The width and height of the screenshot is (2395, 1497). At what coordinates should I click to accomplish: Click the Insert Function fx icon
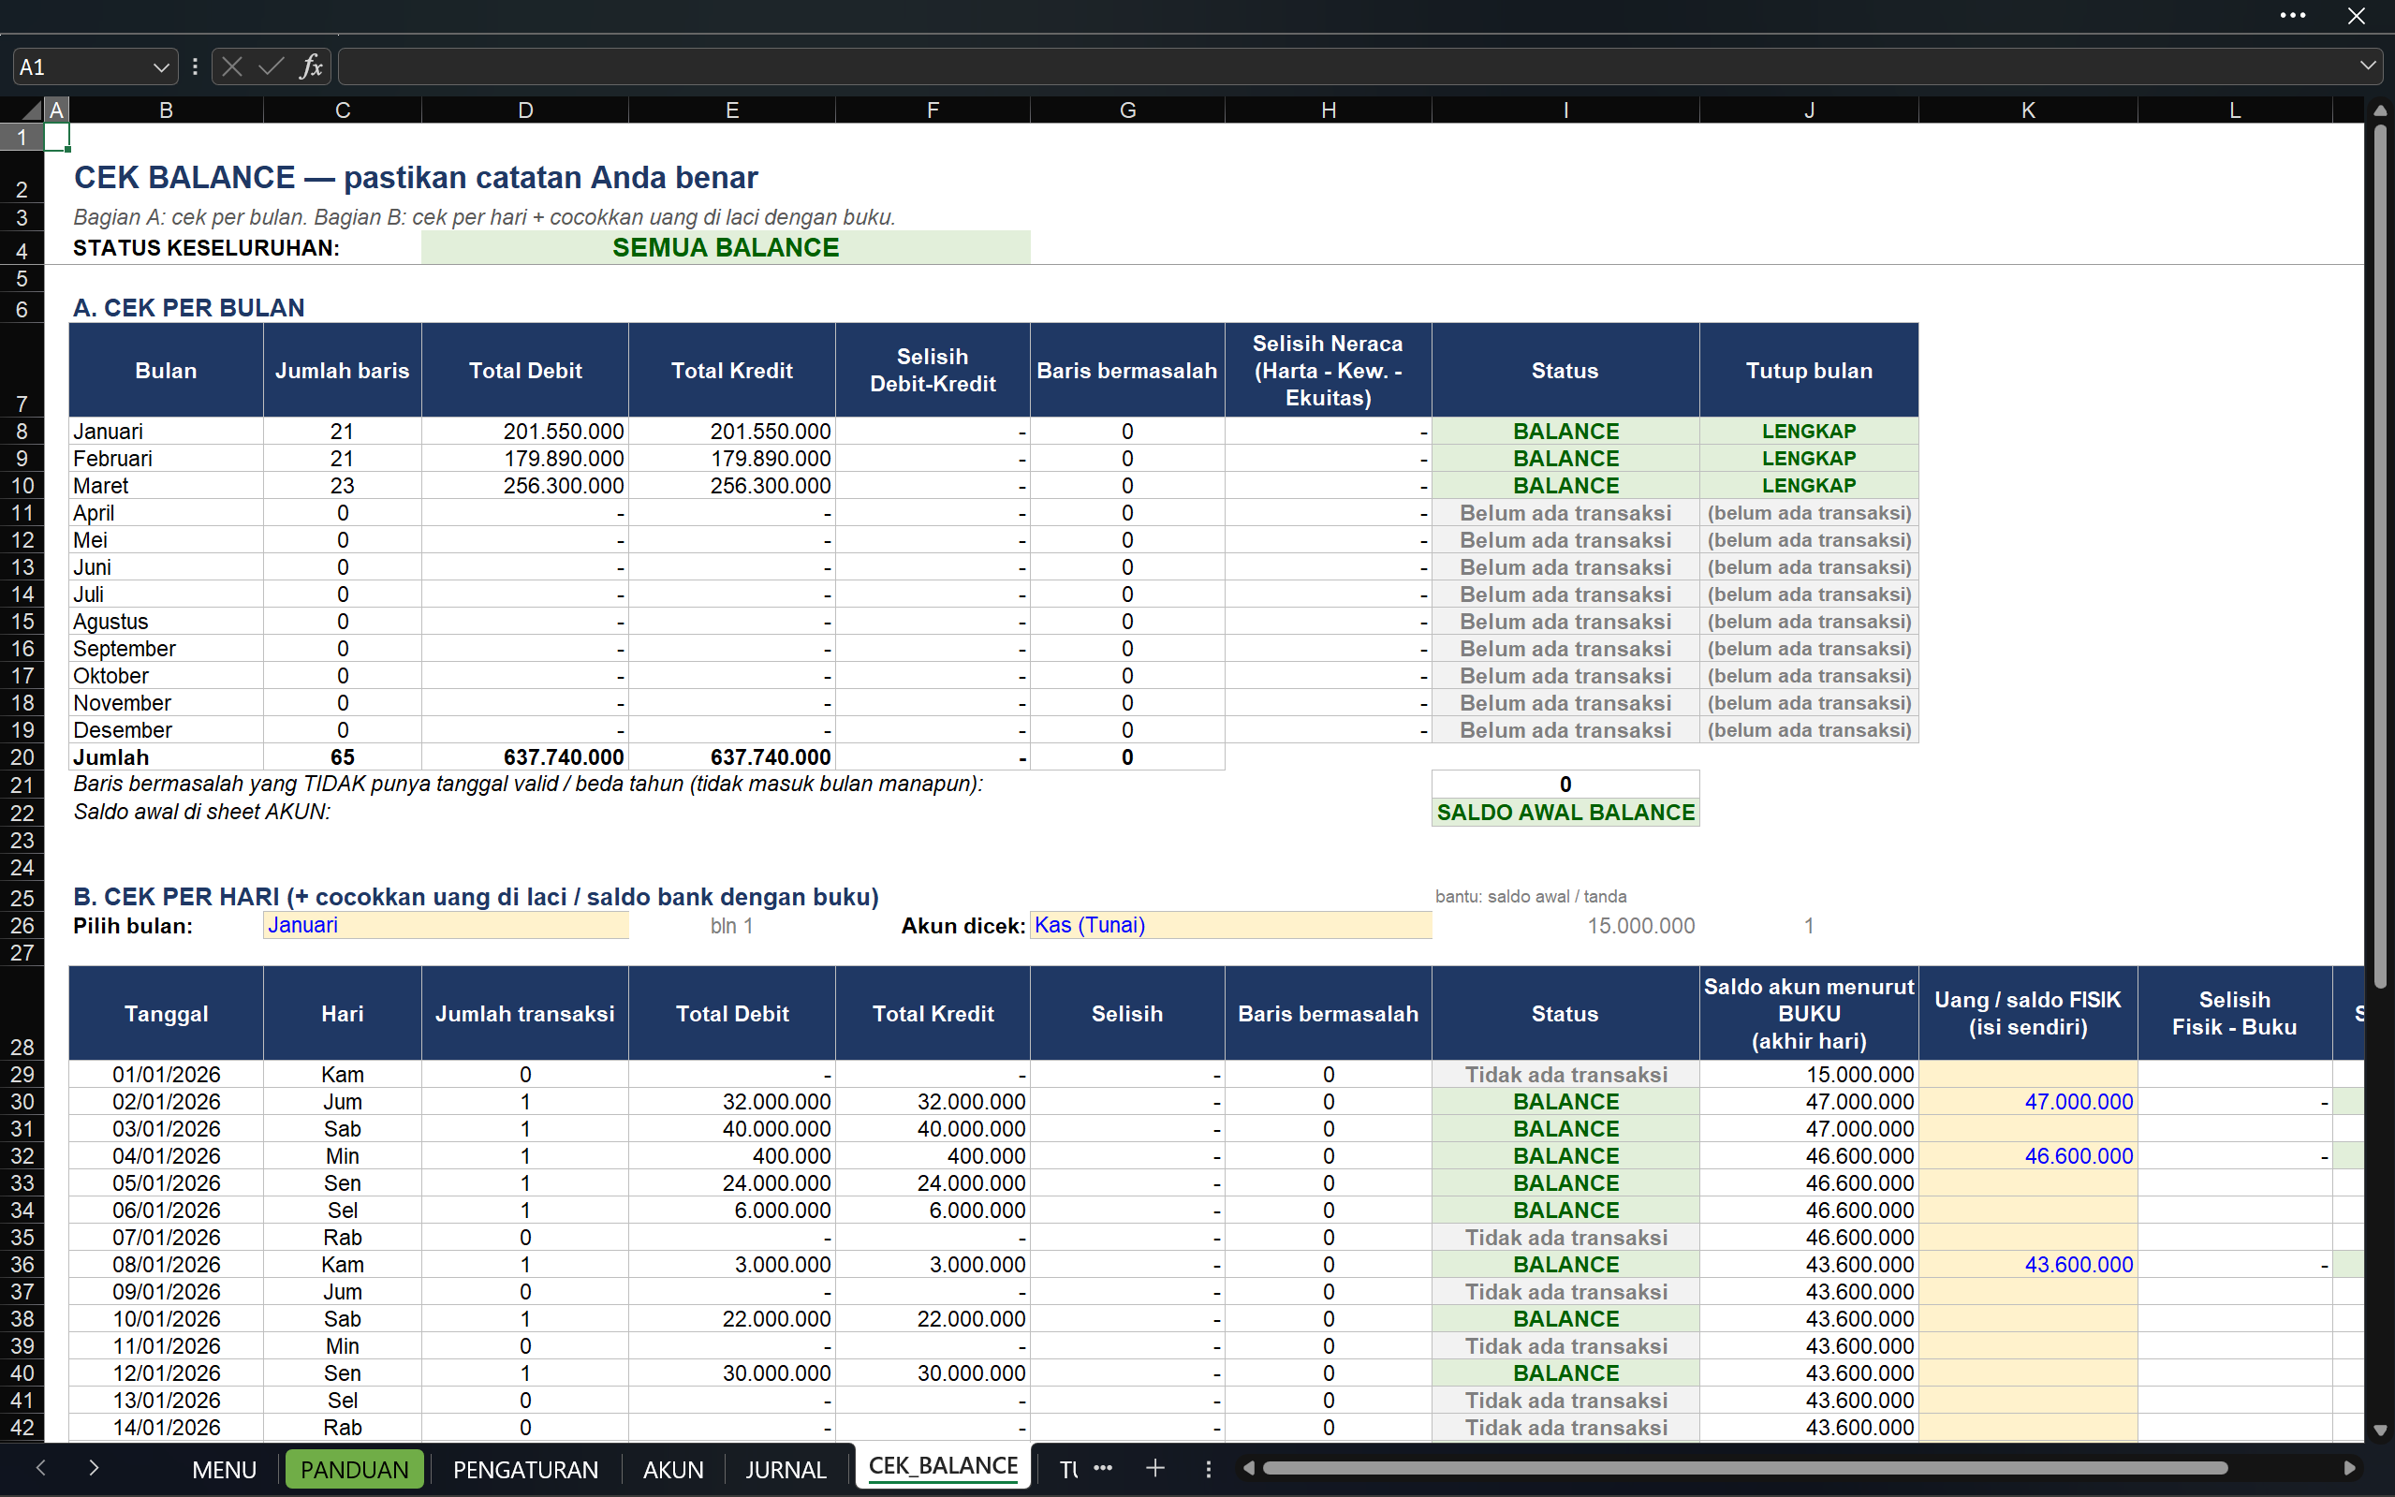(311, 66)
